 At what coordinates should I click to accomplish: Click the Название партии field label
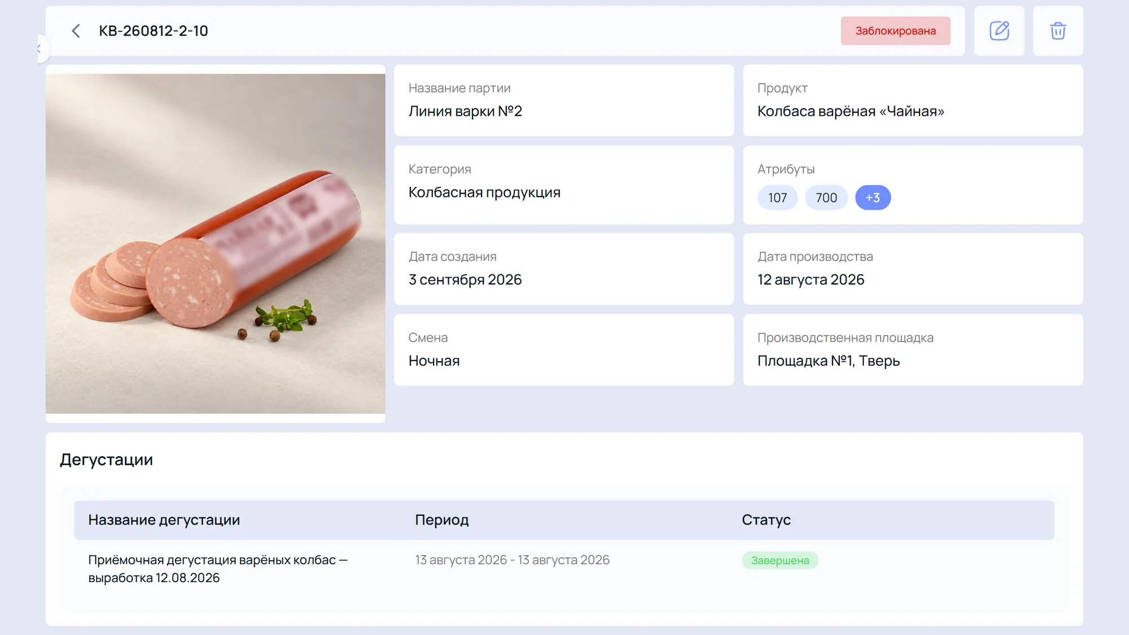[x=460, y=88]
